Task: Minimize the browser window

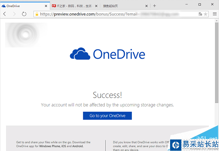Action: (187, 4)
